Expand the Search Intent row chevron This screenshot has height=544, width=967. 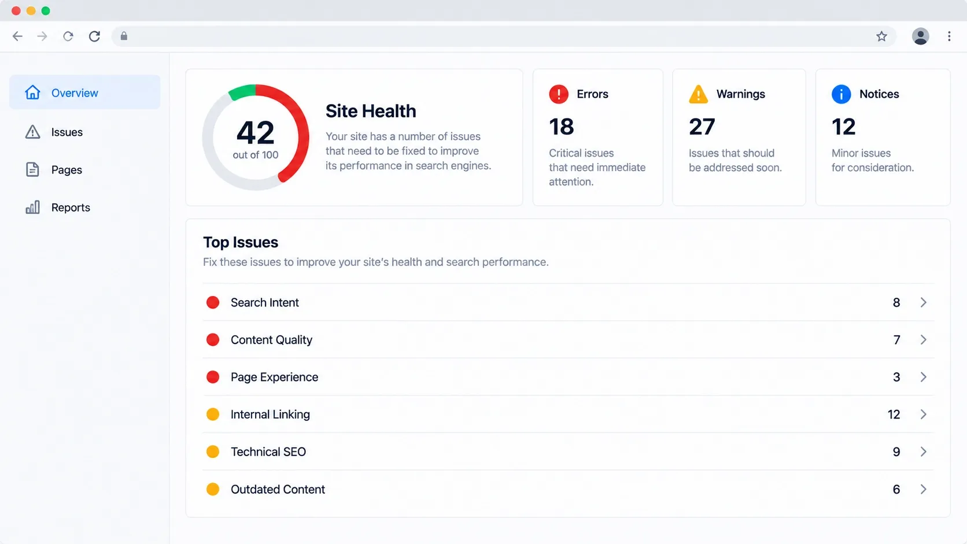(x=924, y=302)
